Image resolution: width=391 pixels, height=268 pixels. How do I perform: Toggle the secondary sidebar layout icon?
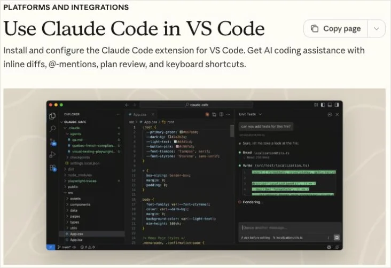pos(337,105)
